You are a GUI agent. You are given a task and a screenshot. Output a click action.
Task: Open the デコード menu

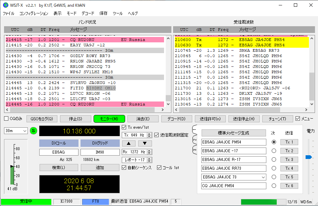point(88,13)
